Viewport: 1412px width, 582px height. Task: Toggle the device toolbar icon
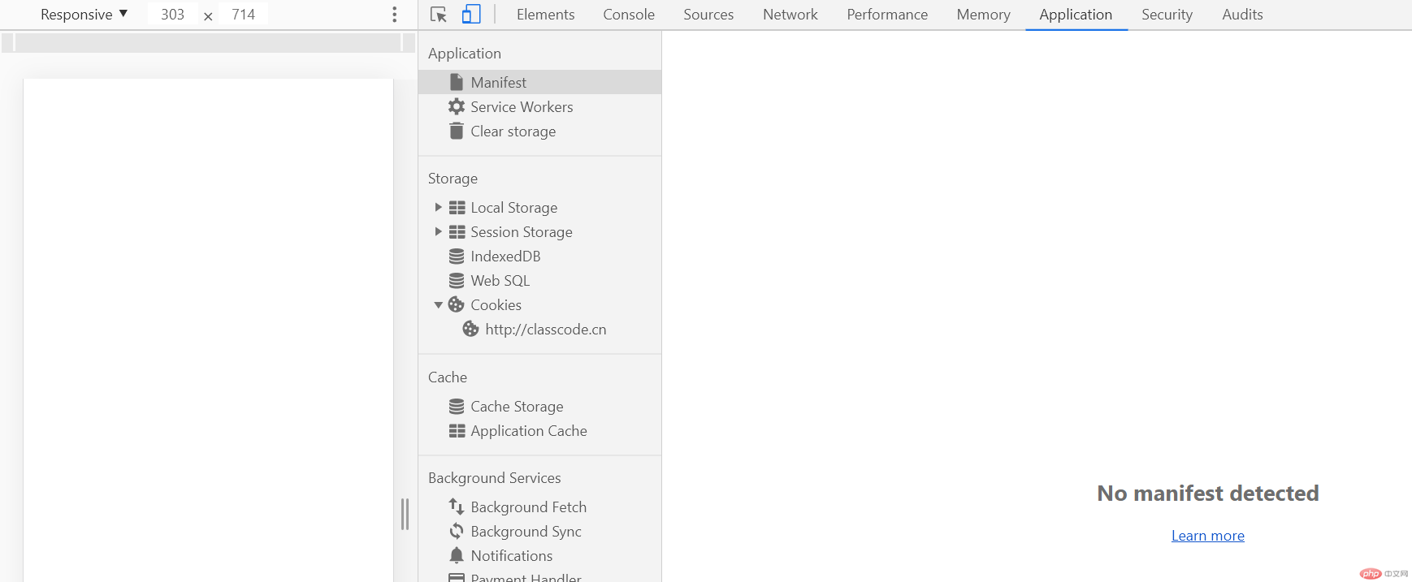[x=471, y=15]
